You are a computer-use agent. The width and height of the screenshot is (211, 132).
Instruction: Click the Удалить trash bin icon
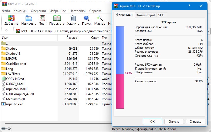(x=73, y=18)
